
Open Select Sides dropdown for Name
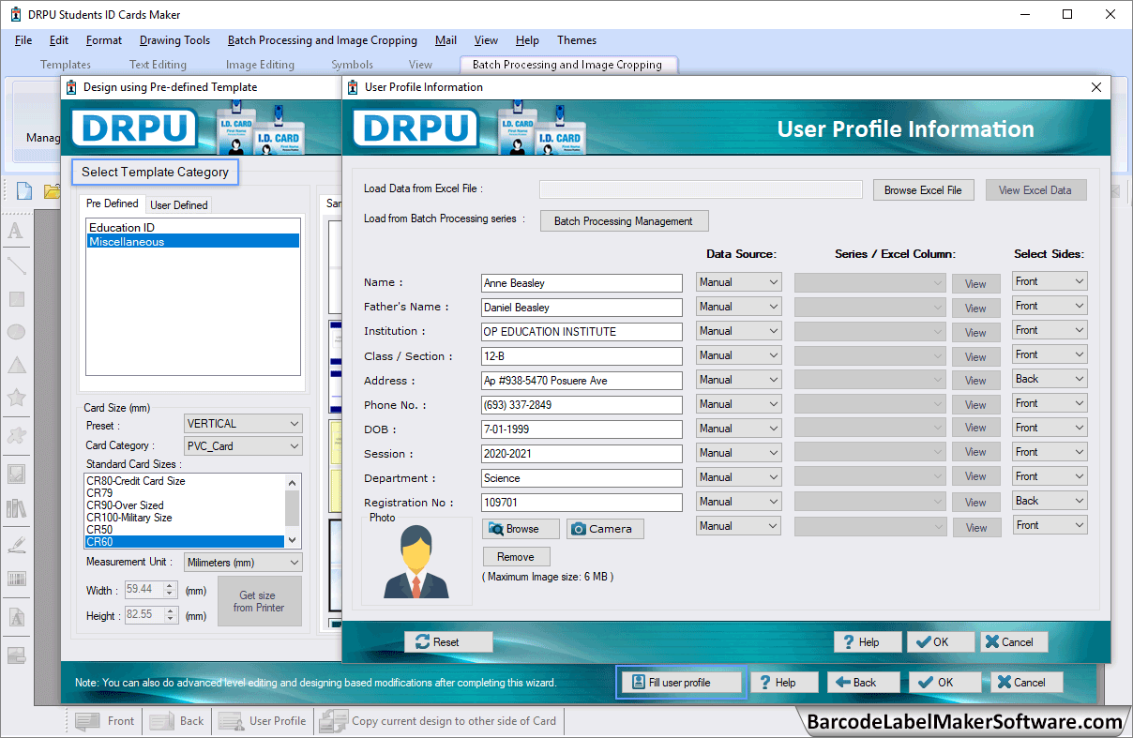tap(1050, 280)
